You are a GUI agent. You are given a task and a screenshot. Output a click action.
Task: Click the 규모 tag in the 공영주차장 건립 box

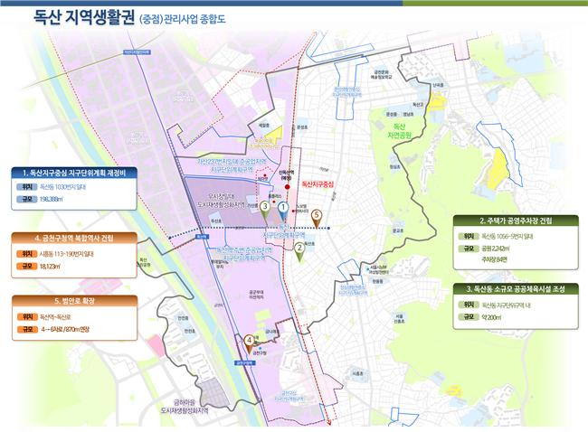pos(469,249)
